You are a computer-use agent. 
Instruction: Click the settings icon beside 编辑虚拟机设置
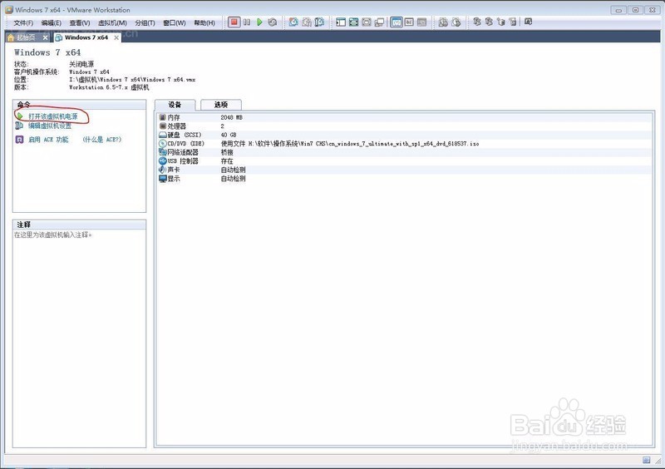(19, 126)
